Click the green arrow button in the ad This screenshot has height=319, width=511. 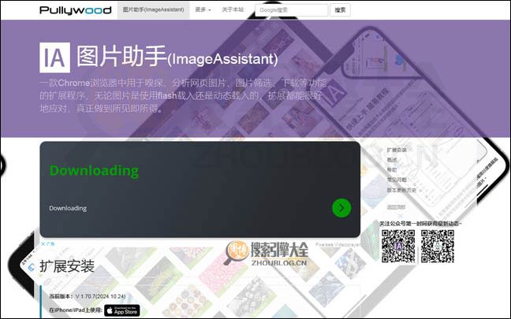pyautogui.click(x=341, y=208)
